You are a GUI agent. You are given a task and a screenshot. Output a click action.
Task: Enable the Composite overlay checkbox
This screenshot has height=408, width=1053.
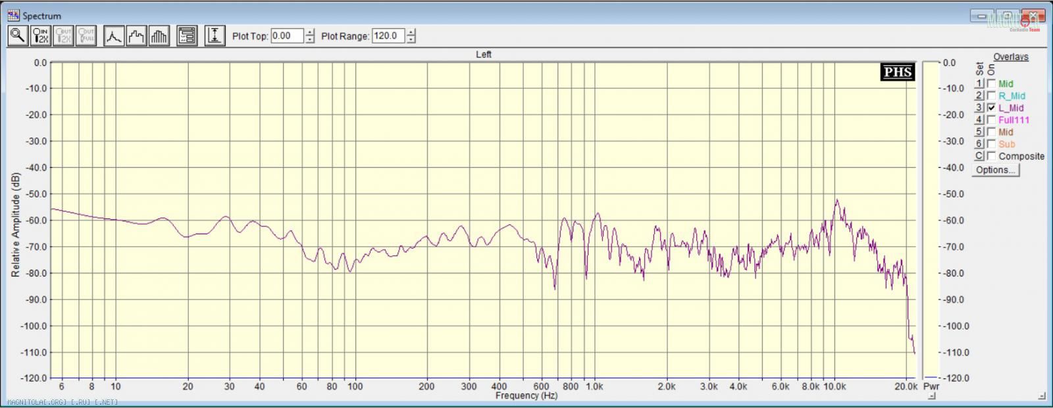991,156
